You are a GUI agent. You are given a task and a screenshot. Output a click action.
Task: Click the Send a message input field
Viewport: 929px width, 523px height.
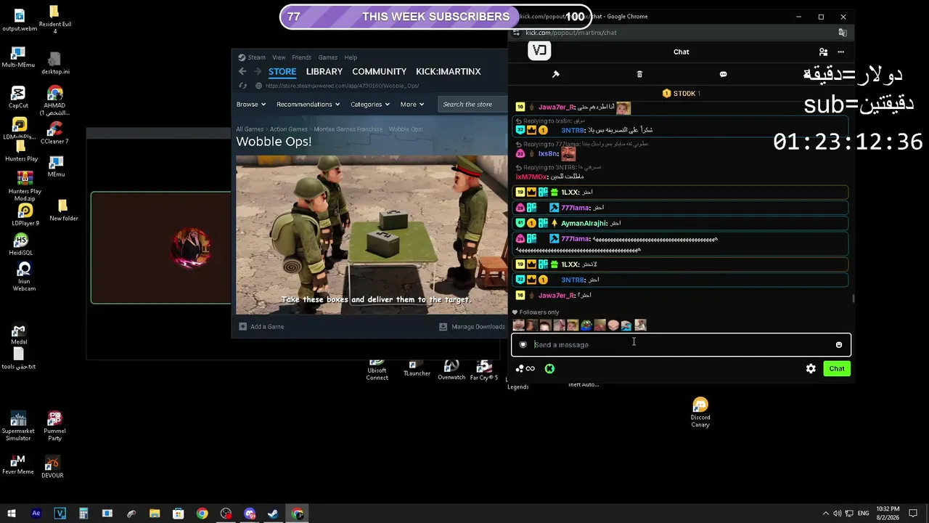681,345
